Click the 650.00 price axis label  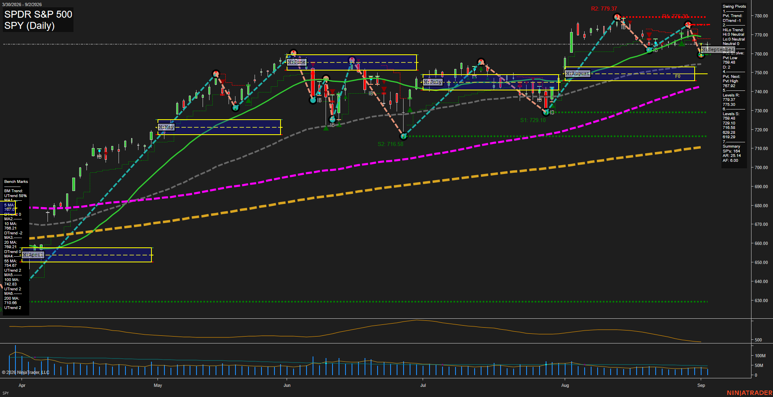(x=761, y=262)
